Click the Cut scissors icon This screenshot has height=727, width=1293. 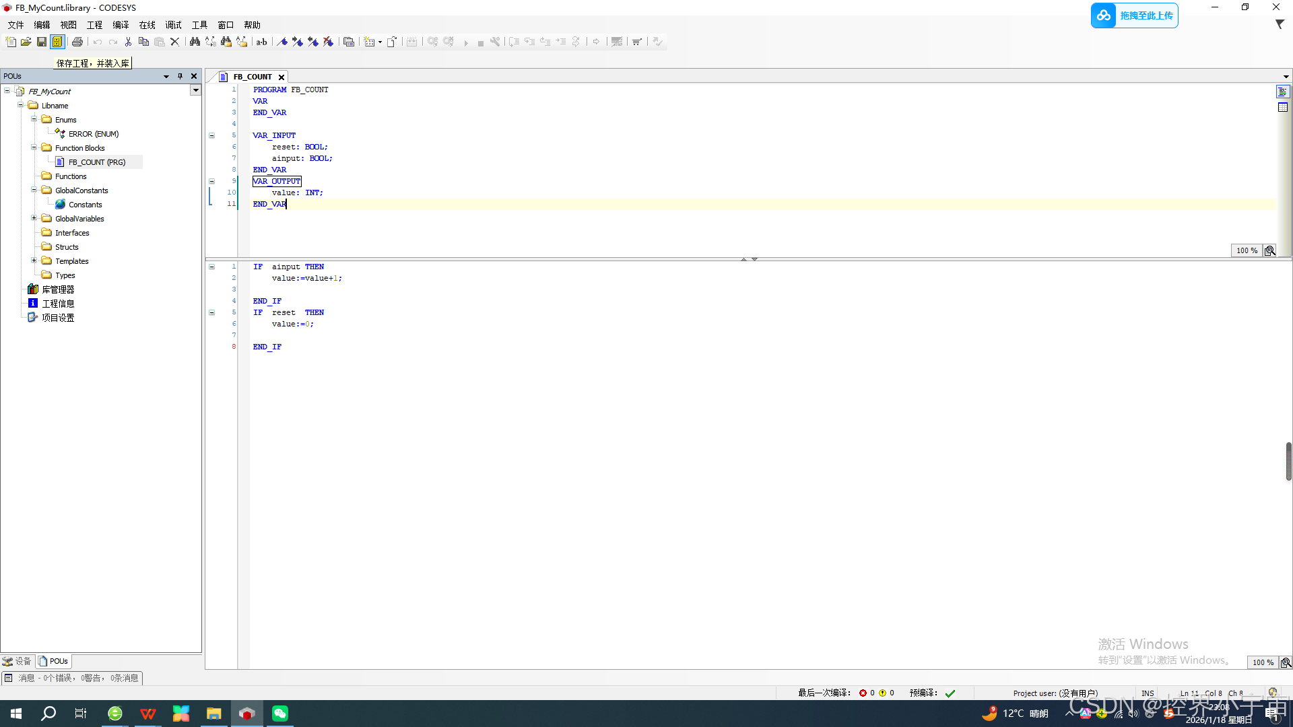tap(128, 42)
